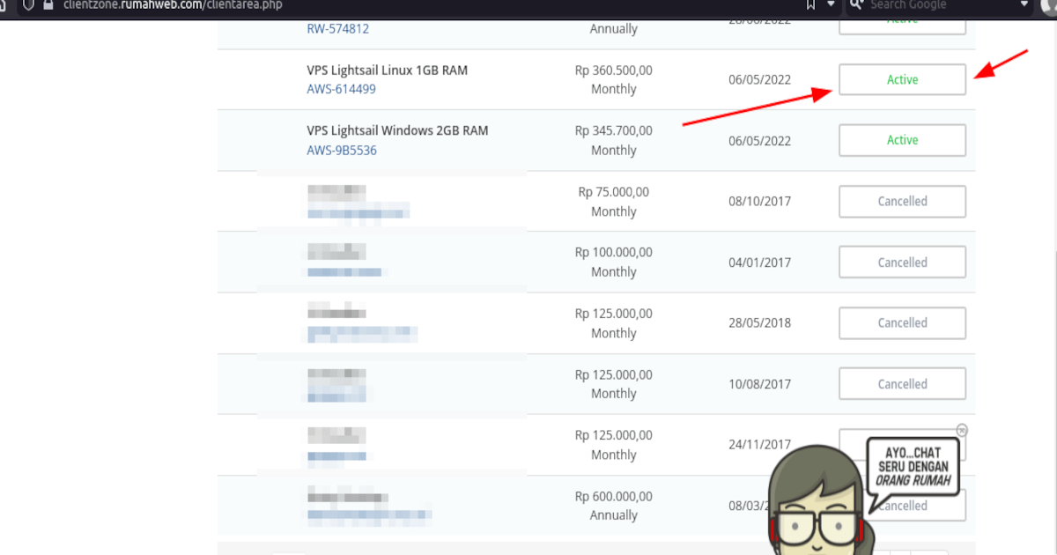Screen dimensions: 1057x555
Task: Click the Cancelled button in the 08/10/2017 row
Action: coord(902,201)
